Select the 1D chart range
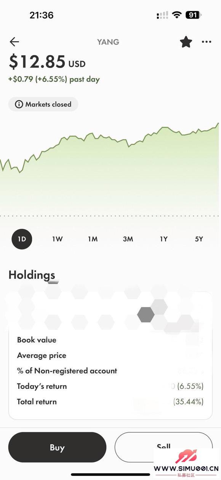221x480 pixels. click(x=22, y=239)
